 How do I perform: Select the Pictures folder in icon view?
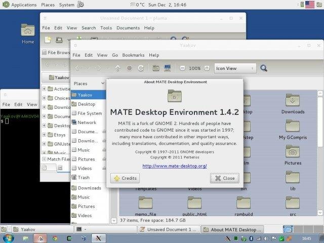[x=293, y=155]
